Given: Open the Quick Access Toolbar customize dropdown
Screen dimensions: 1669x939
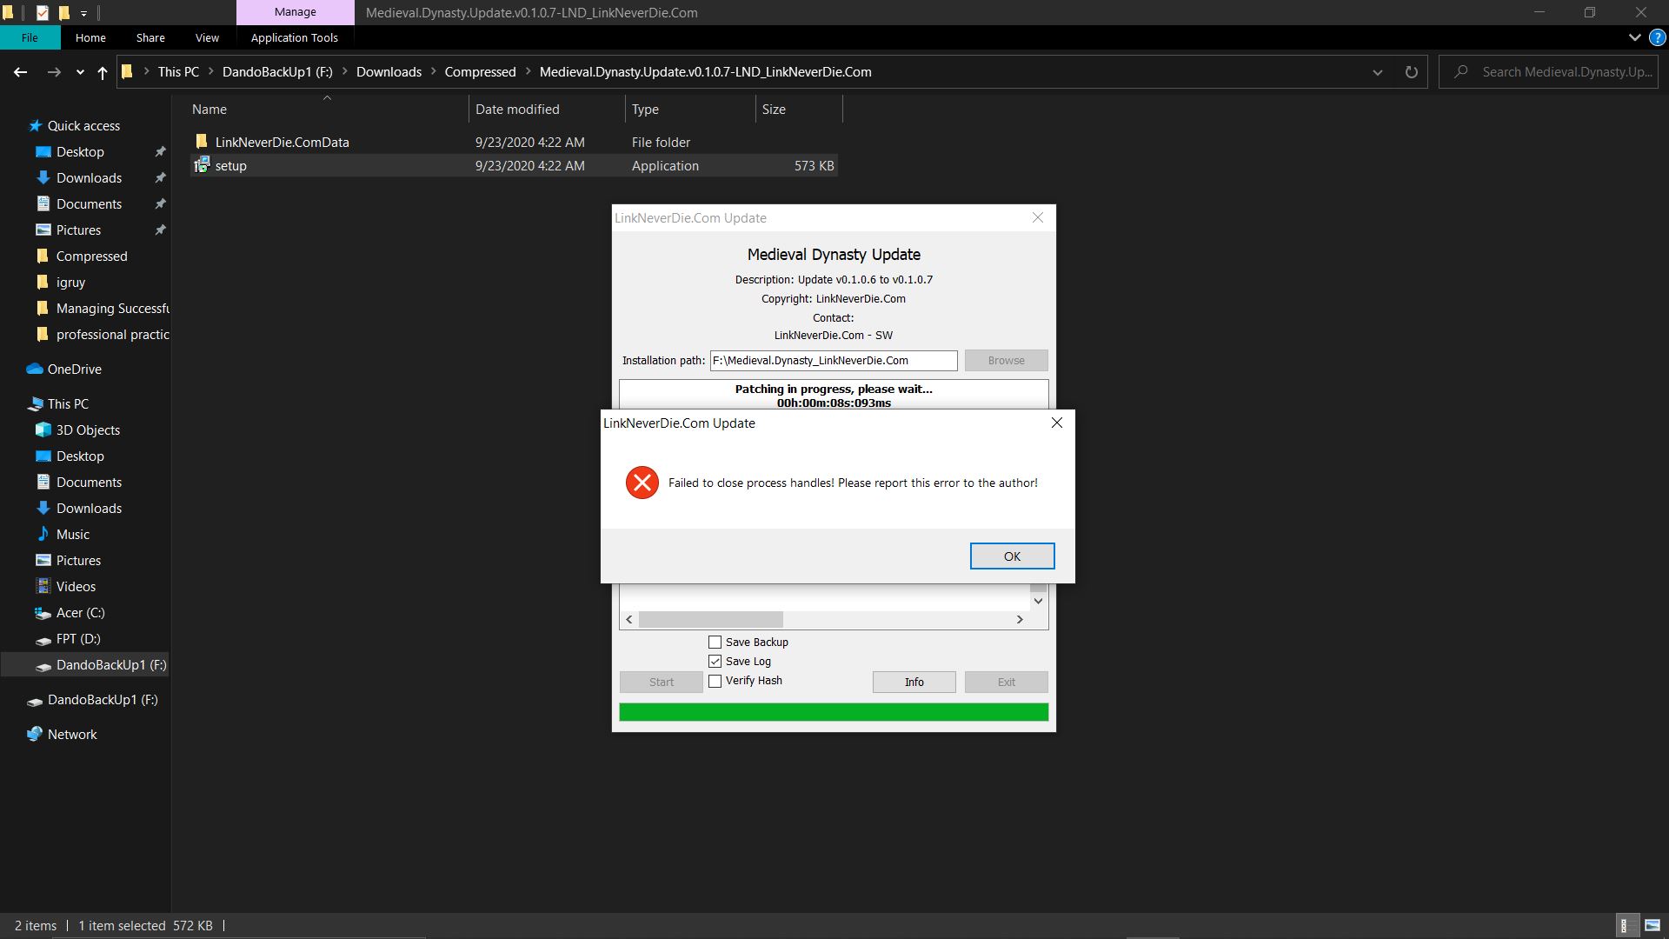Looking at the screenshot, I should [x=83, y=13].
